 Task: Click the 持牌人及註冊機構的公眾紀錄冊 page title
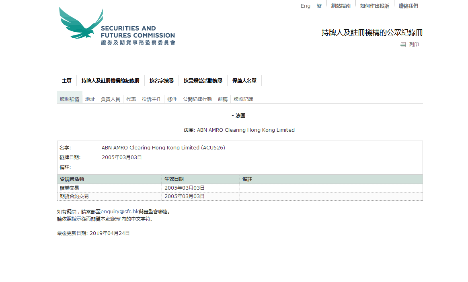(372, 33)
